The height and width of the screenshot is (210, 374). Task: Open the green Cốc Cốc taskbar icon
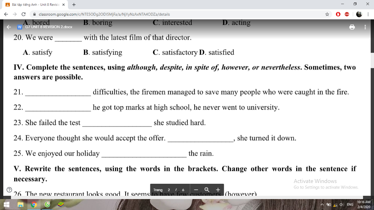pos(47,205)
